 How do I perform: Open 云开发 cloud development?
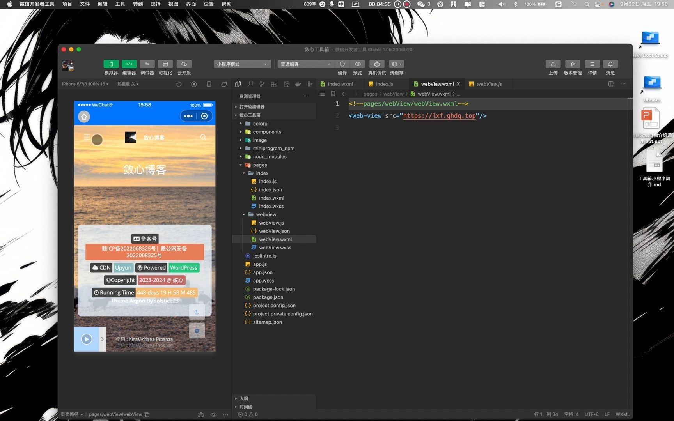pos(184,64)
